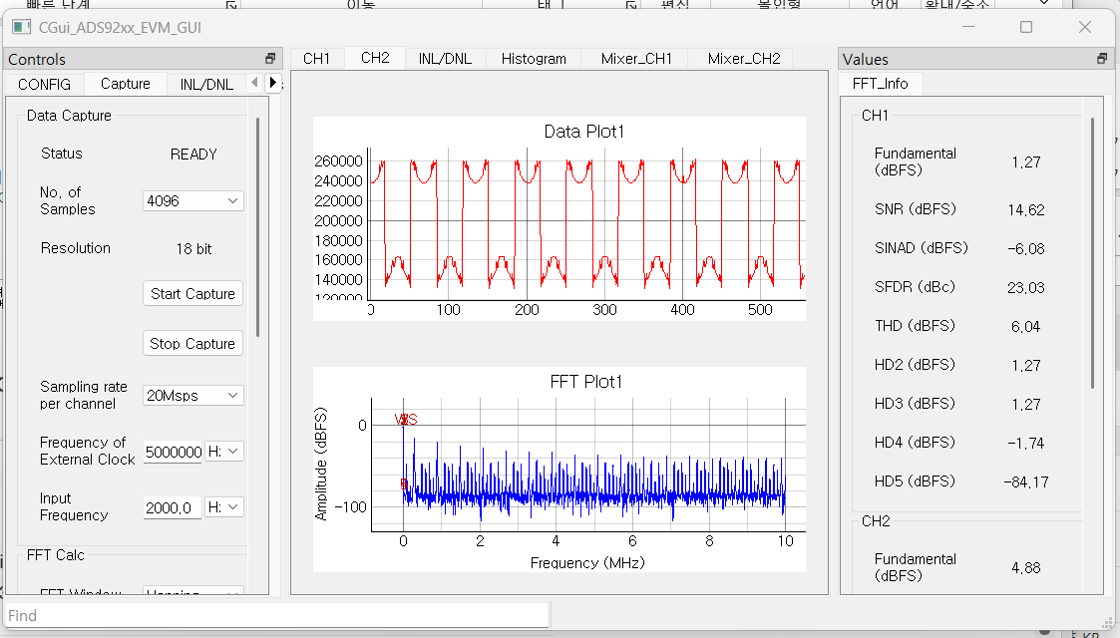This screenshot has width=1120, height=638.
Task: Click the Input Frequency value field
Action: [x=173, y=507]
